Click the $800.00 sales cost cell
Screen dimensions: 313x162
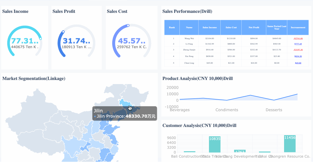click(x=231, y=44)
